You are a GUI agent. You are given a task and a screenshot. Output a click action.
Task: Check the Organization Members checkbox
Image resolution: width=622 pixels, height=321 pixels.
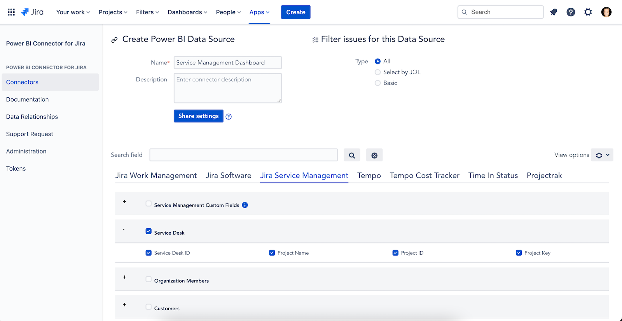(149, 279)
